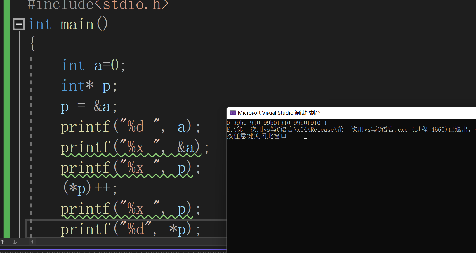Screen dimensions: 476x253
Task: Click the line printf("%d ", a);
Action: tap(131, 127)
